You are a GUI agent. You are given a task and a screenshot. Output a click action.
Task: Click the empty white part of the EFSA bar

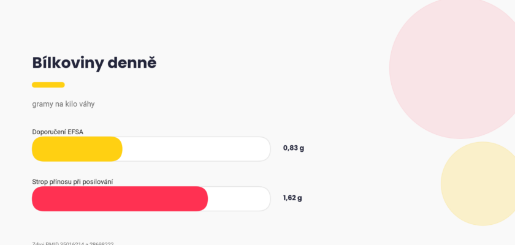196,149
